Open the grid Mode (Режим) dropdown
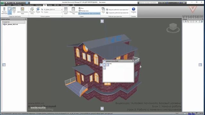The width and height of the screenshot is (205, 115). tap(38, 11)
